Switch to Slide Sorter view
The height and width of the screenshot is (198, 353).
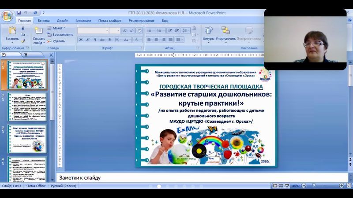coord(281,186)
